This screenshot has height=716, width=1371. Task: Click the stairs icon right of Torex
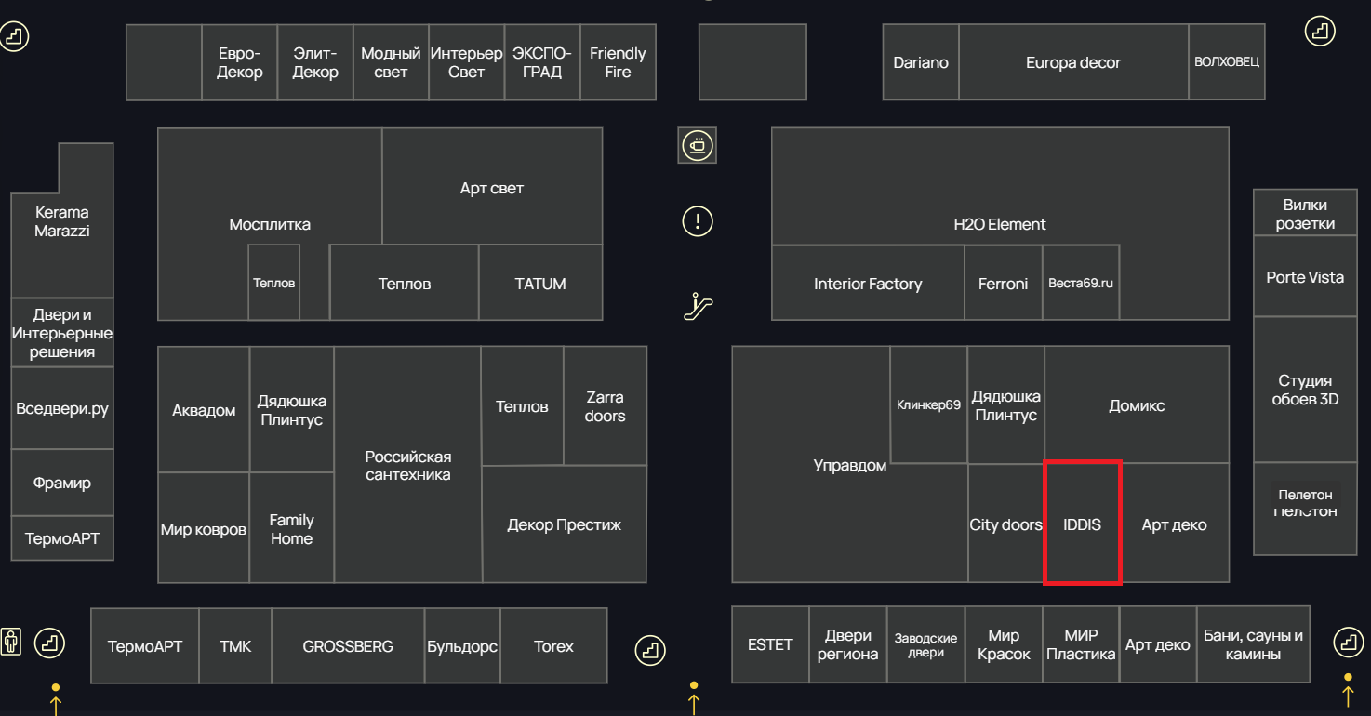tap(650, 650)
